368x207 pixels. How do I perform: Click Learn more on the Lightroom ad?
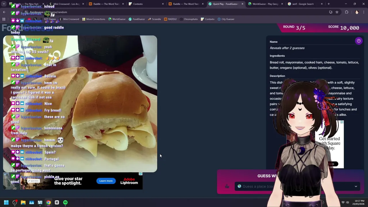point(106,181)
